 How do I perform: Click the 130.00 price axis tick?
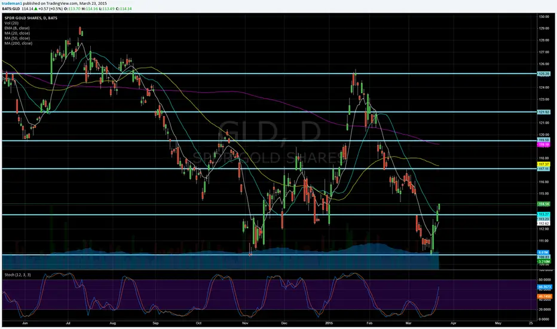544,17
